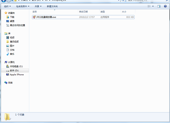Click the 1 个对象 status text
The image size is (170, 123).
tap(20, 114)
